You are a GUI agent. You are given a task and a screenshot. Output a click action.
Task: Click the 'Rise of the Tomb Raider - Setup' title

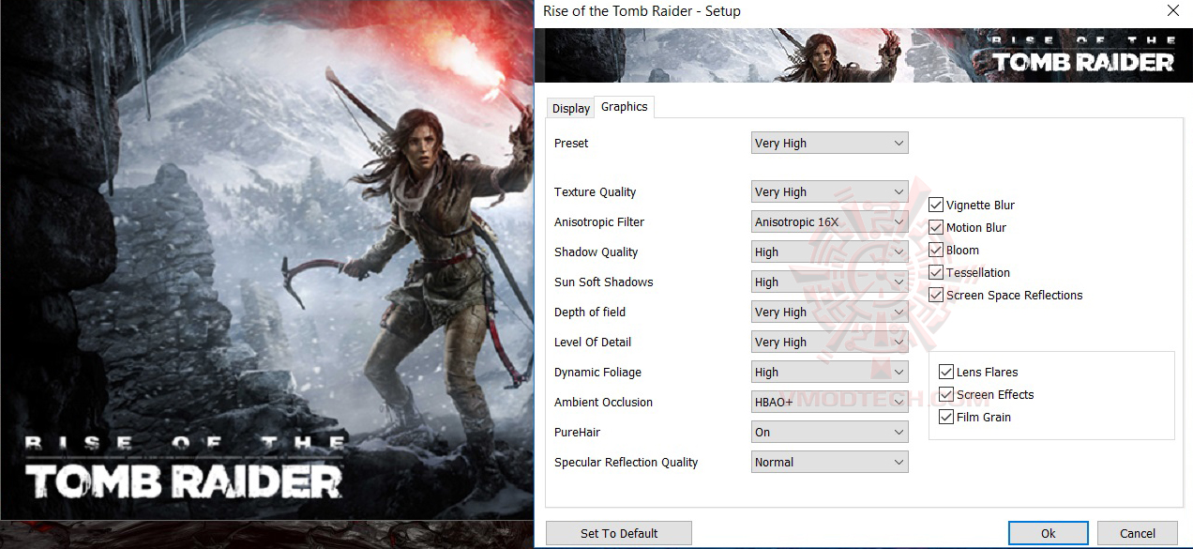pos(642,11)
